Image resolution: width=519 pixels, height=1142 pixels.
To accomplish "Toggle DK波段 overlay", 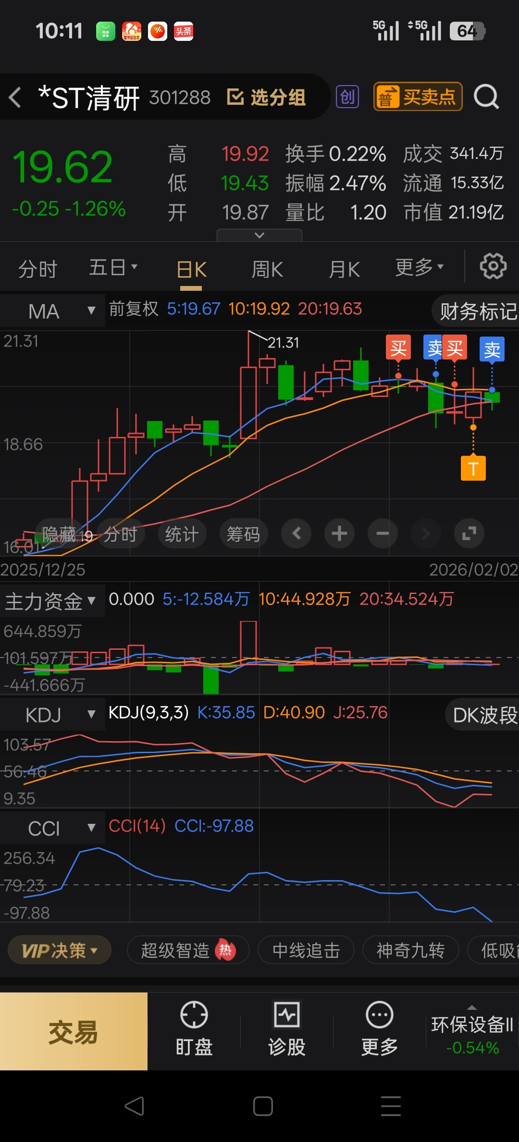I will tap(482, 715).
